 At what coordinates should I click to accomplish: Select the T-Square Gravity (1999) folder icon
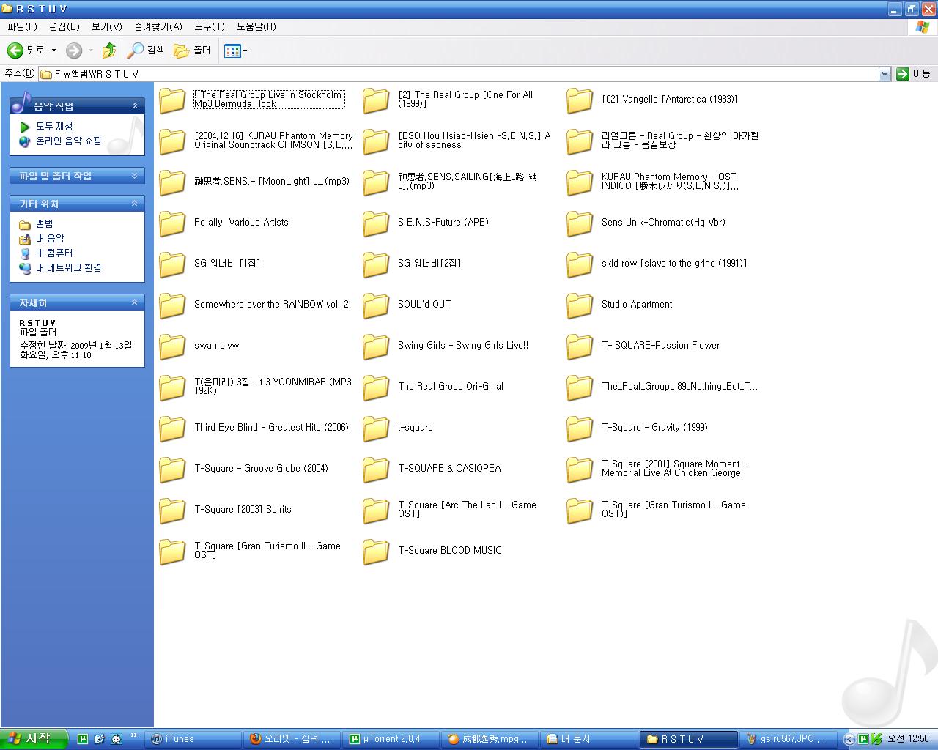[x=580, y=428]
